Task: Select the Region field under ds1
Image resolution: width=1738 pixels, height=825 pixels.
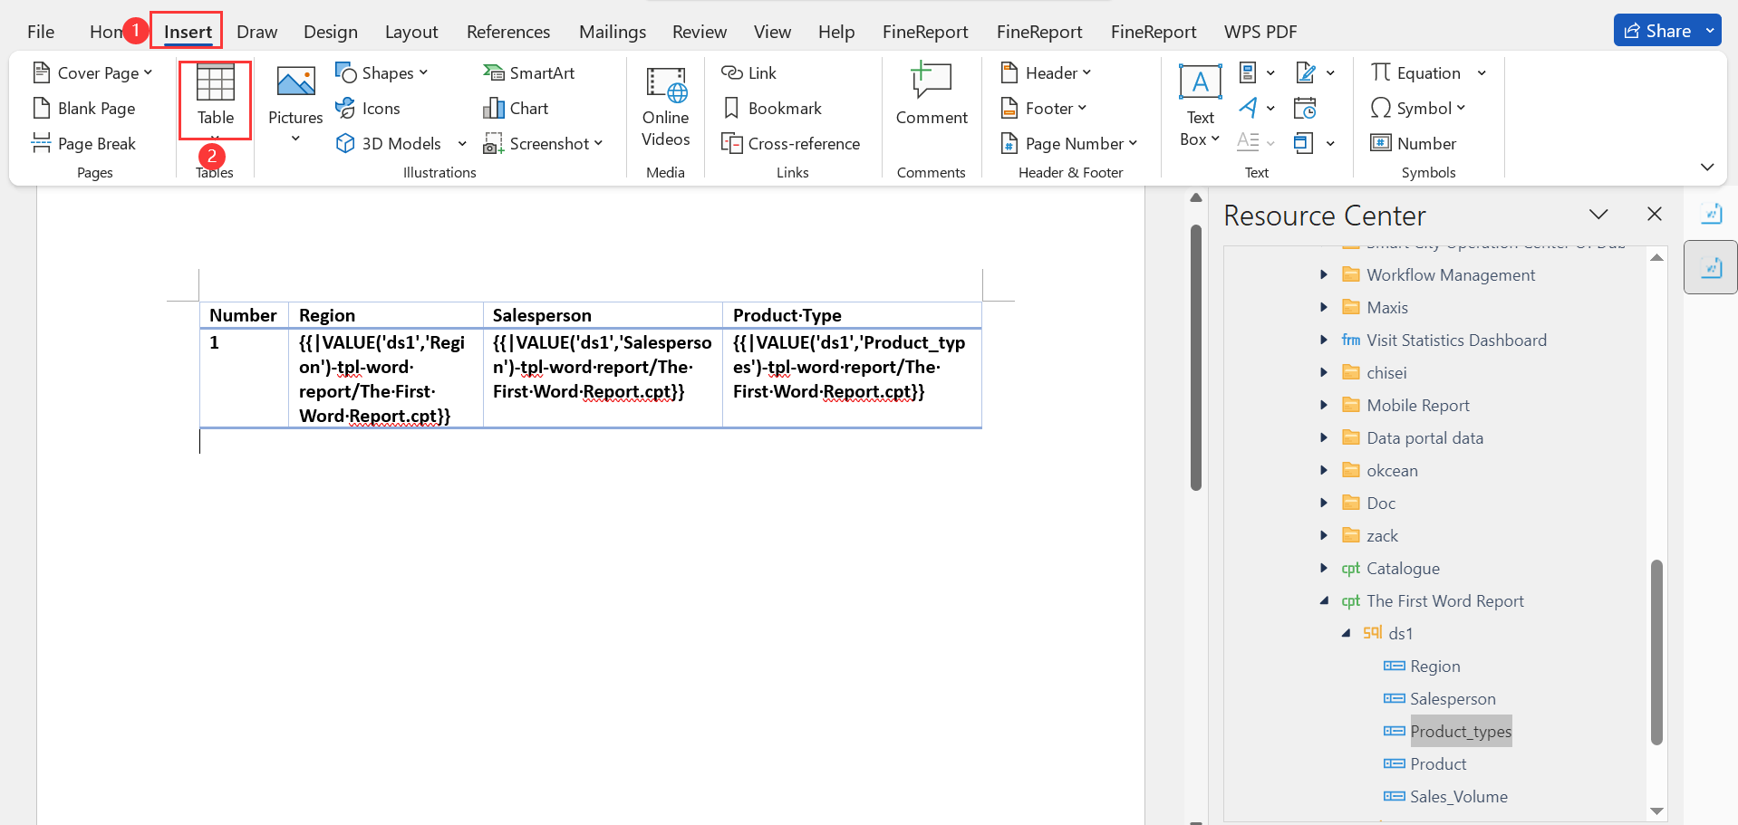Action: tap(1434, 666)
